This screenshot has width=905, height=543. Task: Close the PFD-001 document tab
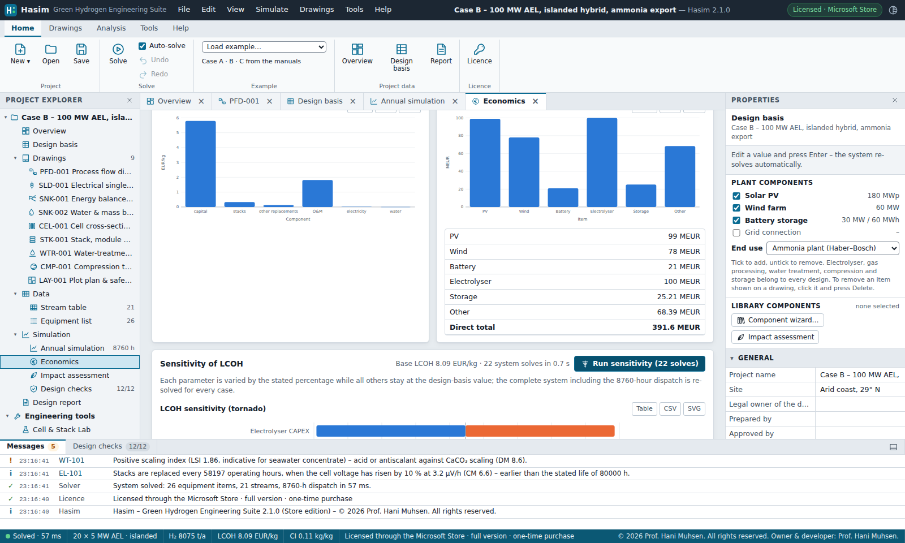(x=270, y=101)
